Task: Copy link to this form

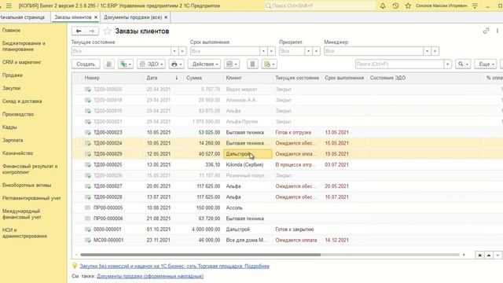Action: tap(486, 31)
